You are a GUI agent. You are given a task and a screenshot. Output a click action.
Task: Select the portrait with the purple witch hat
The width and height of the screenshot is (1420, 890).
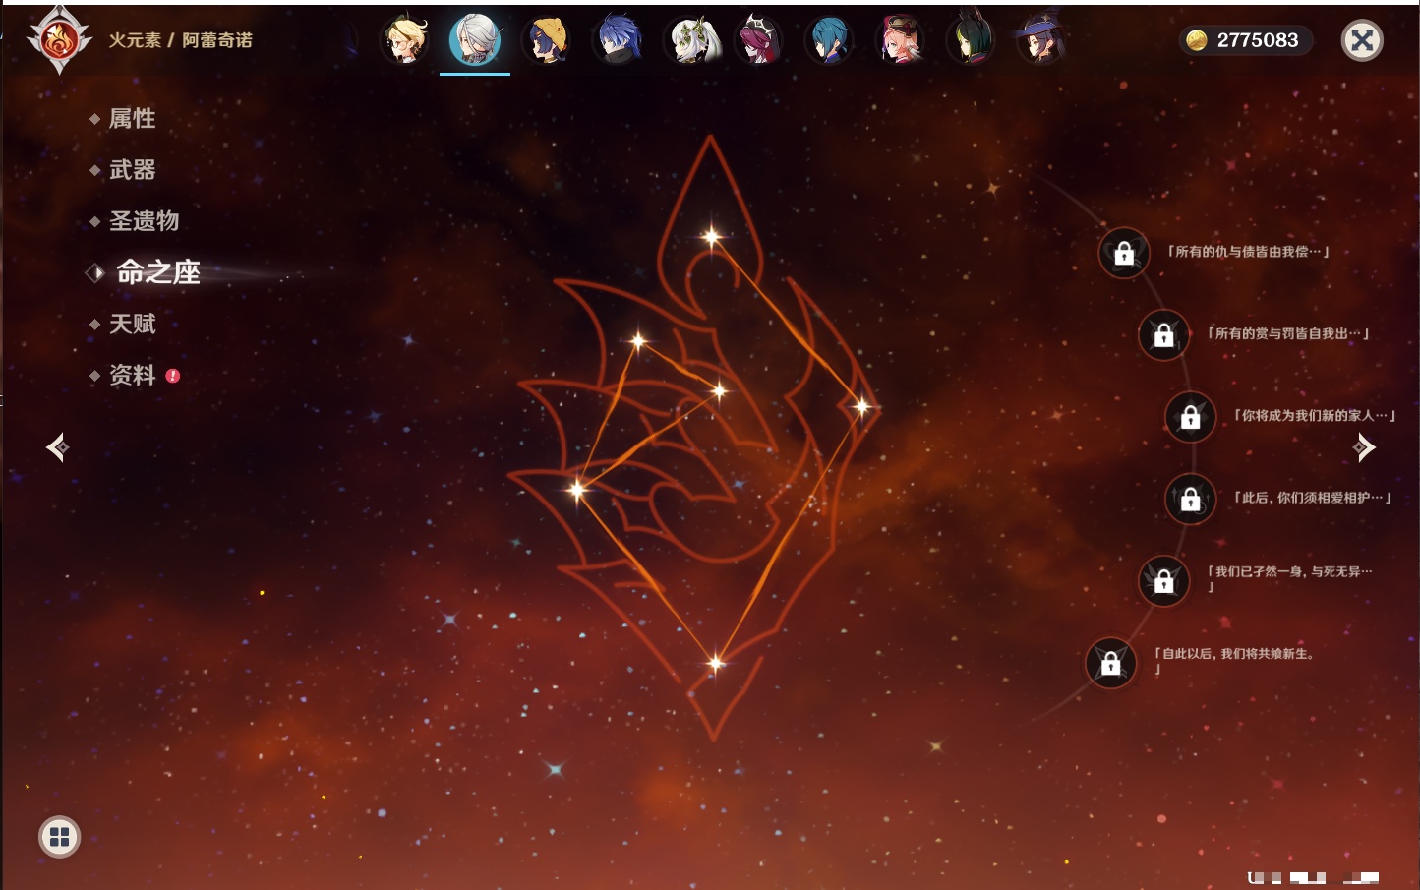[x=1042, y=40]
